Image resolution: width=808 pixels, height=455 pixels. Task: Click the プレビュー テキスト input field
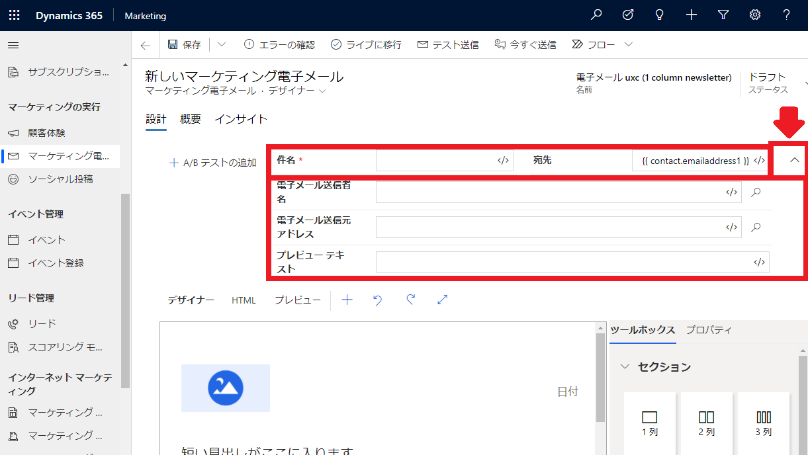pyautogui.click(x=562, y=262)
